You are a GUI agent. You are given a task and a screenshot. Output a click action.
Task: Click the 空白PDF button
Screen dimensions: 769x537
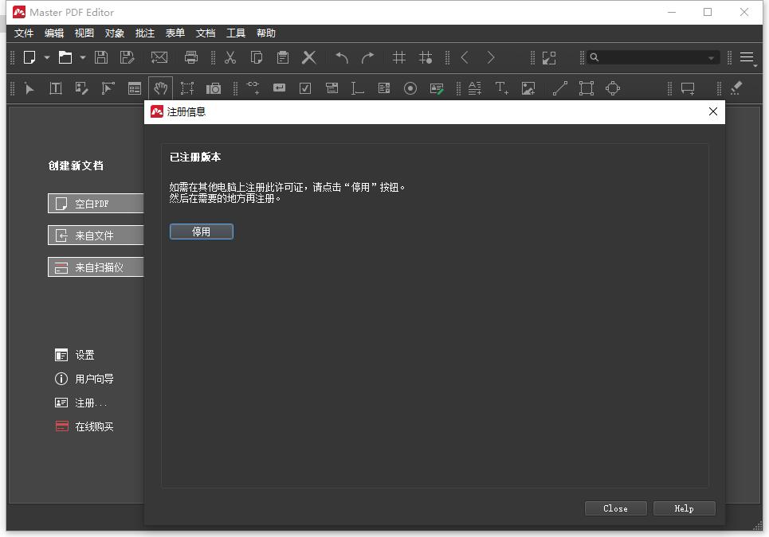96,203
